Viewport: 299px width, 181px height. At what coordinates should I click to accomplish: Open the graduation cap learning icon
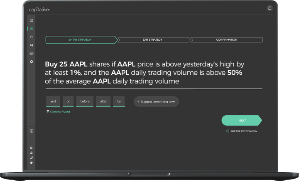click(32, 54)
